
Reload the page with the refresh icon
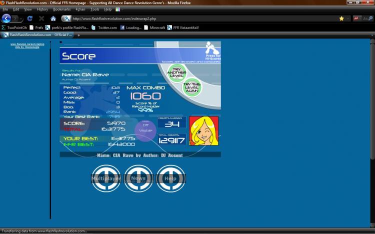29,18
